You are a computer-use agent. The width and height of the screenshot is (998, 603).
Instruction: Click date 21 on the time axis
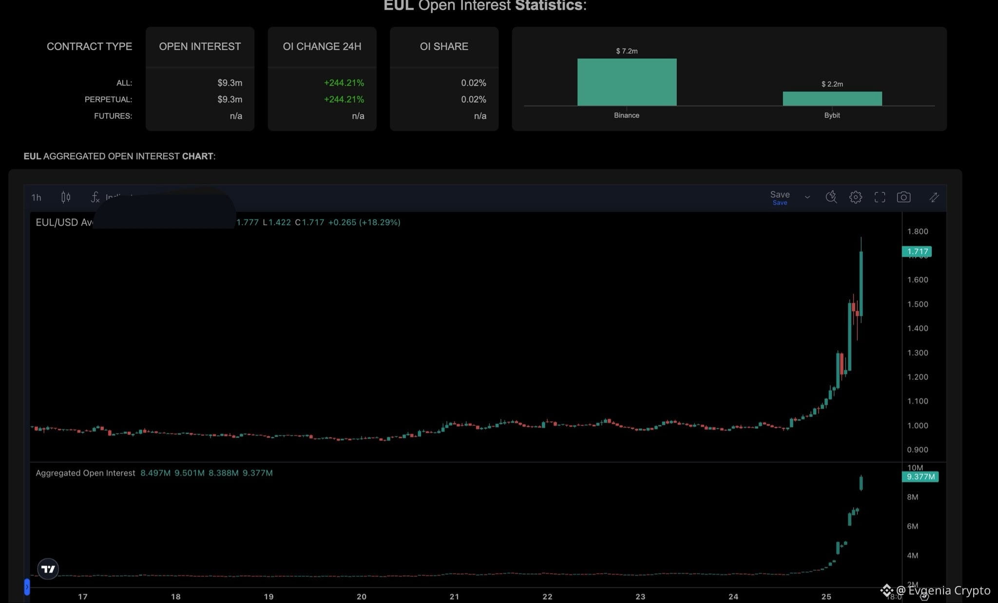(454, 596)
